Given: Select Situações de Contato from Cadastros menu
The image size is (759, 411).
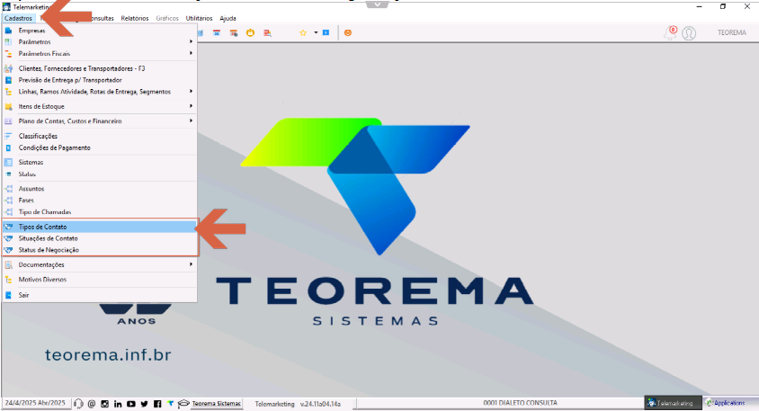Looking at the screenshot, I should click(x=100, y=238).
